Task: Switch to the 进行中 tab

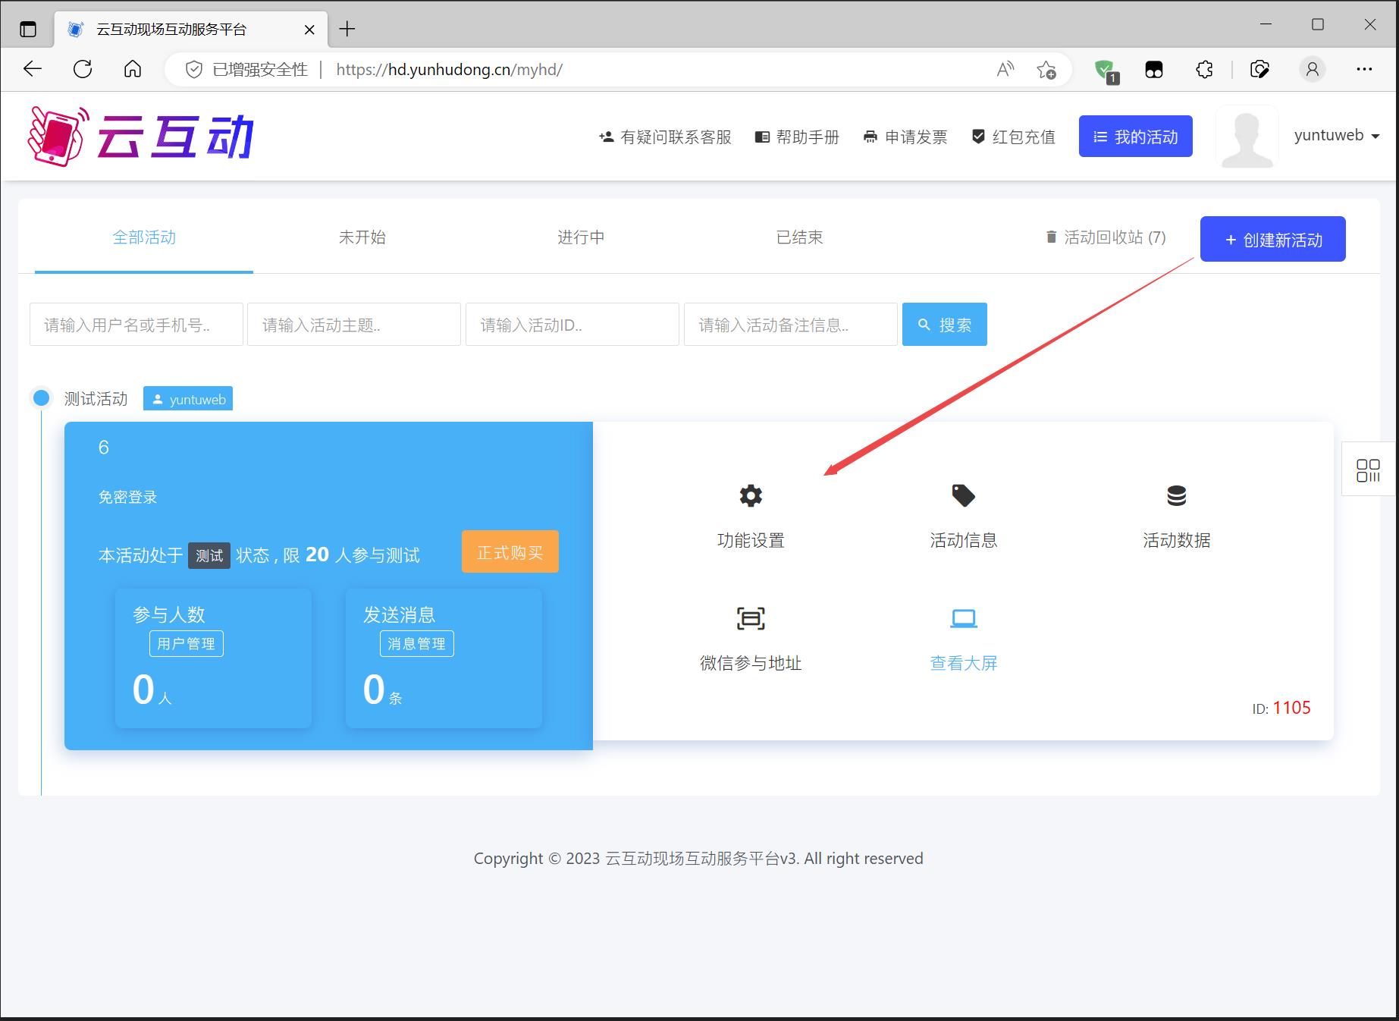Action: (581, 237)
